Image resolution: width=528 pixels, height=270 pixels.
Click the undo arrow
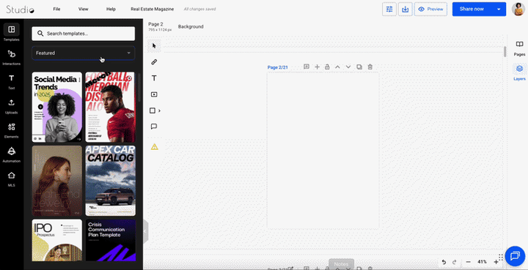(x=444, y=262)
